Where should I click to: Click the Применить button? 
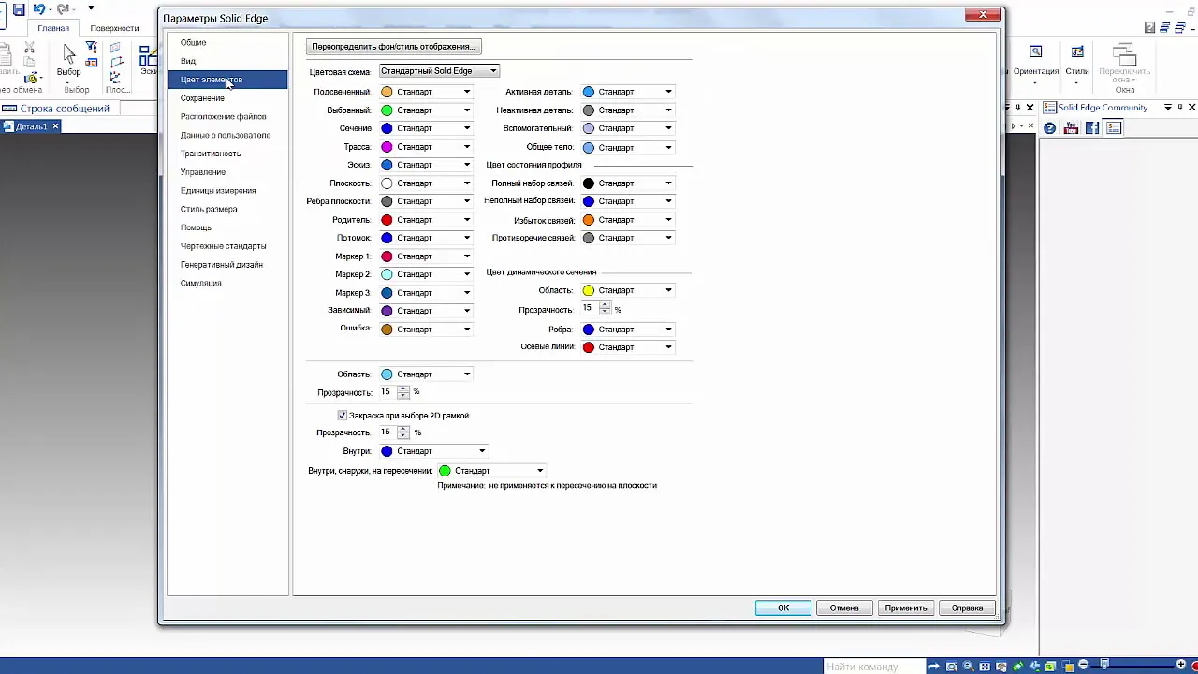(906, 608)
